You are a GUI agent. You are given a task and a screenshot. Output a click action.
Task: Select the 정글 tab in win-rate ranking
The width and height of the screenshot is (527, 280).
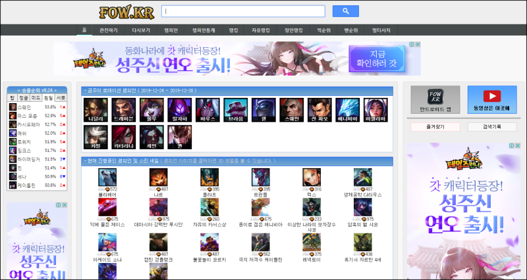(24, 98)
